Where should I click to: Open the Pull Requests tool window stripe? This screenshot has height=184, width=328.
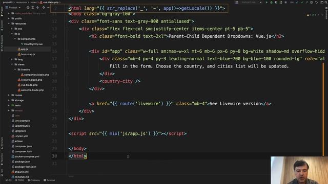click(2, 43)
